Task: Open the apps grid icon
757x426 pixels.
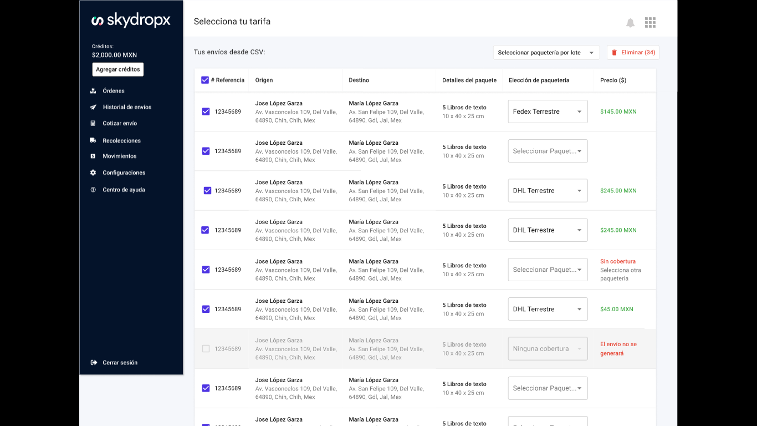Action: (x=650, y=23)
